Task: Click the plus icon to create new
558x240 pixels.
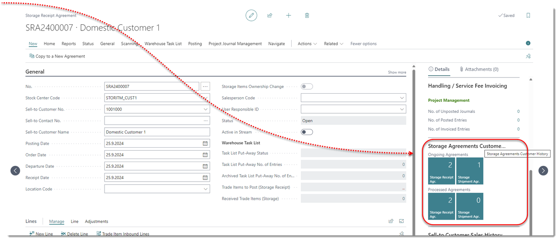Action: point(289,16)
